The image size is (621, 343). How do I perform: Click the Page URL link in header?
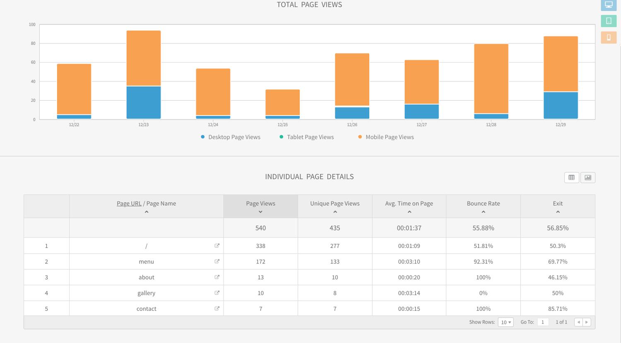[x=129, y=204]
